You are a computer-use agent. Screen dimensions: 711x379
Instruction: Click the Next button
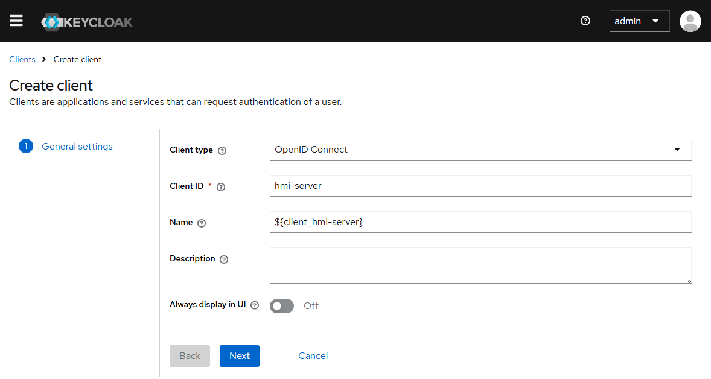239,356
